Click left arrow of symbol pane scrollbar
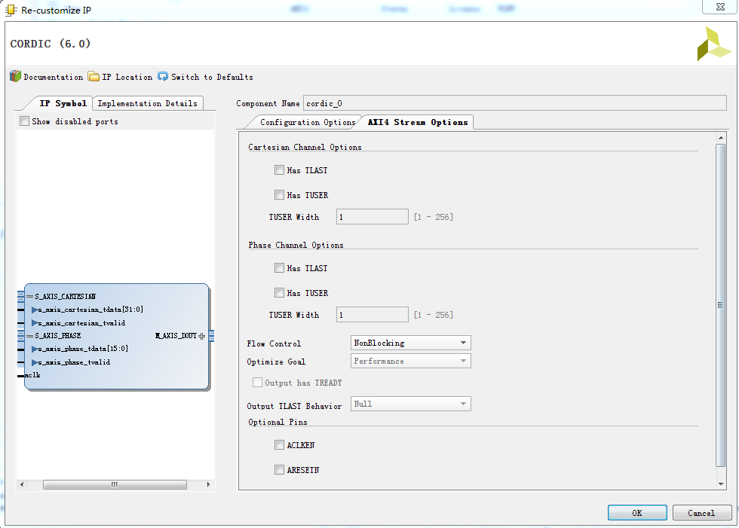This screenshot has height=528, width=739. 22,484
